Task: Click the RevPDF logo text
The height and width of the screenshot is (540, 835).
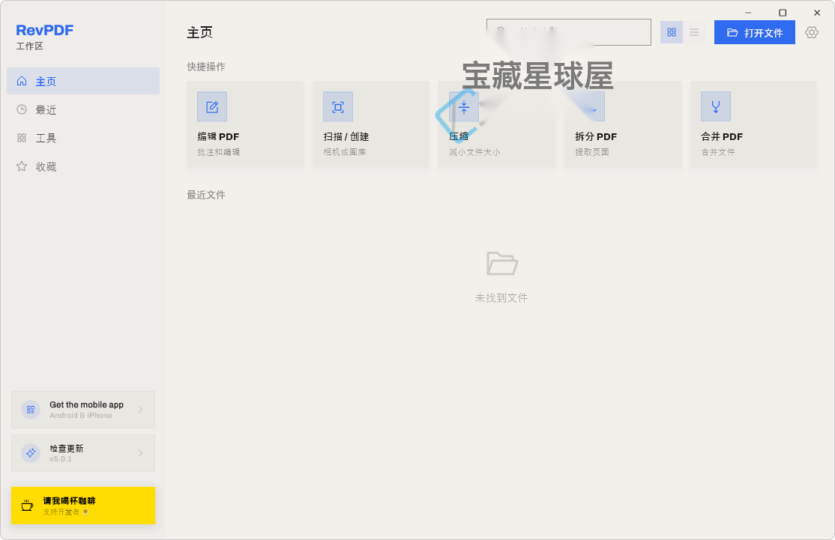Action: [x=45, y=30]
